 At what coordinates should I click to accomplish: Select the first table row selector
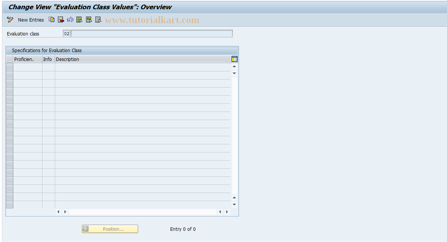tap(10, 67)
